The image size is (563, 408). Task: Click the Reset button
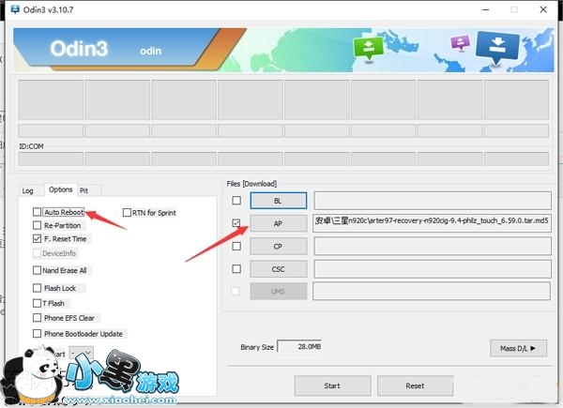pos(415,385)
